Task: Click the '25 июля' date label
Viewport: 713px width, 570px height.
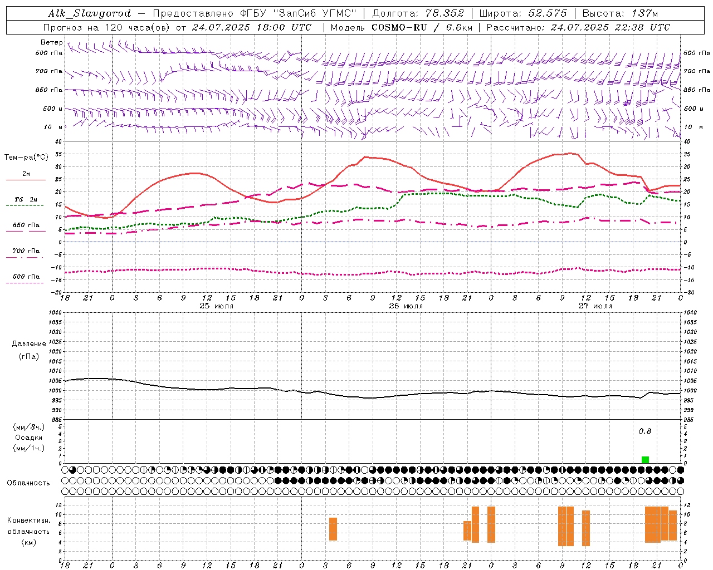Action: (217, 306)
